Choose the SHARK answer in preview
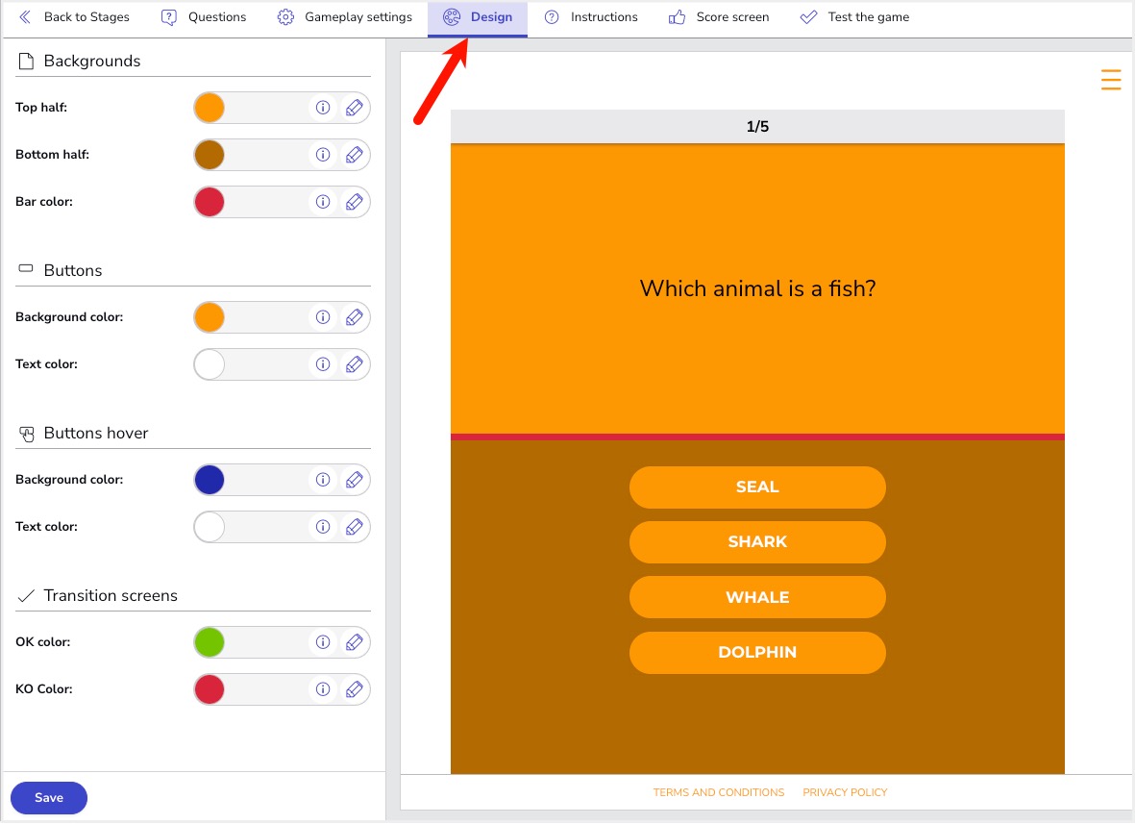The image size is (1135, 824). [x=757, y=542]
